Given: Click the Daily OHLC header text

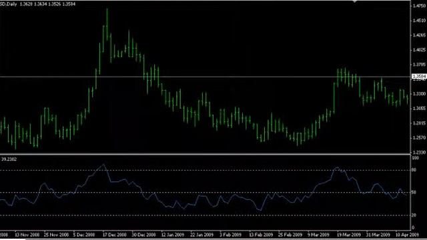Looking at the screenshot, I should pyautogui.click(x=38, y=4).
